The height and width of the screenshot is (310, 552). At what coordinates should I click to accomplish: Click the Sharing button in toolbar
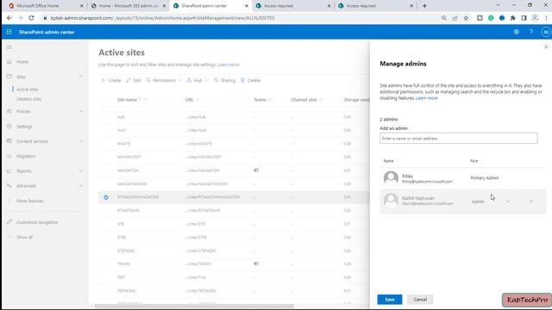pos(224,80)
